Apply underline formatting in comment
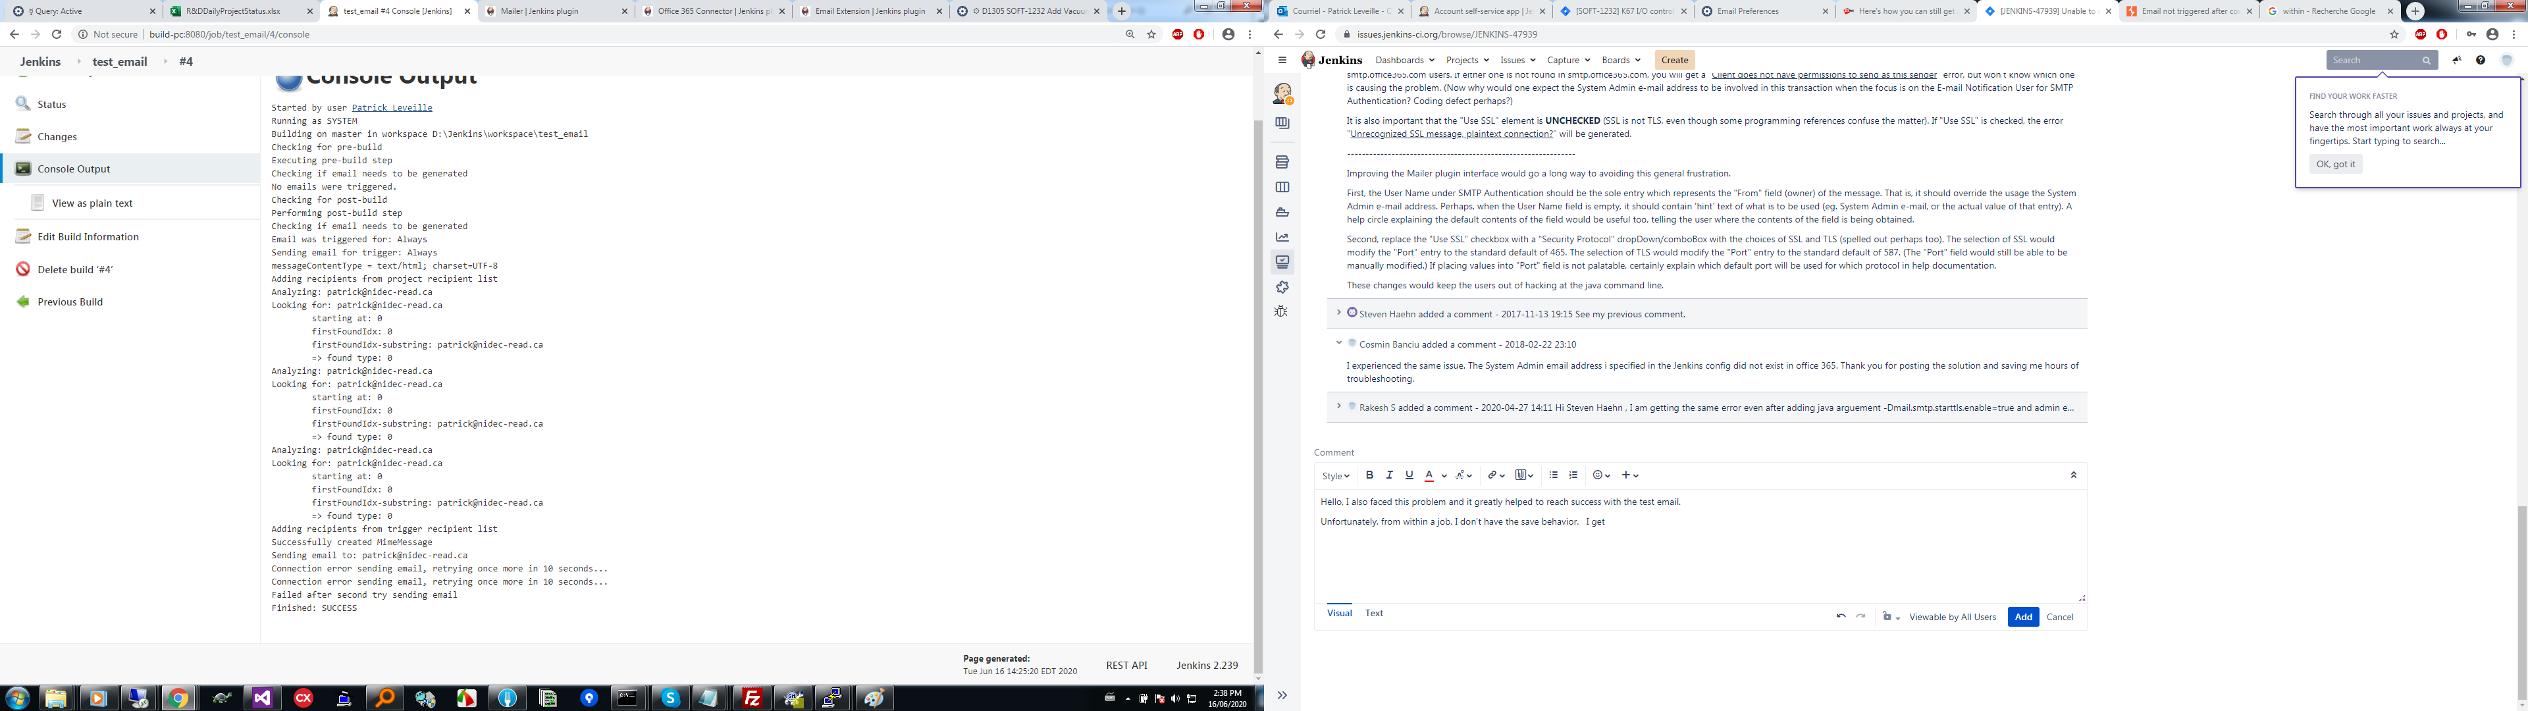Screen dimensions: 2528x711 [x=1408, y=475]
